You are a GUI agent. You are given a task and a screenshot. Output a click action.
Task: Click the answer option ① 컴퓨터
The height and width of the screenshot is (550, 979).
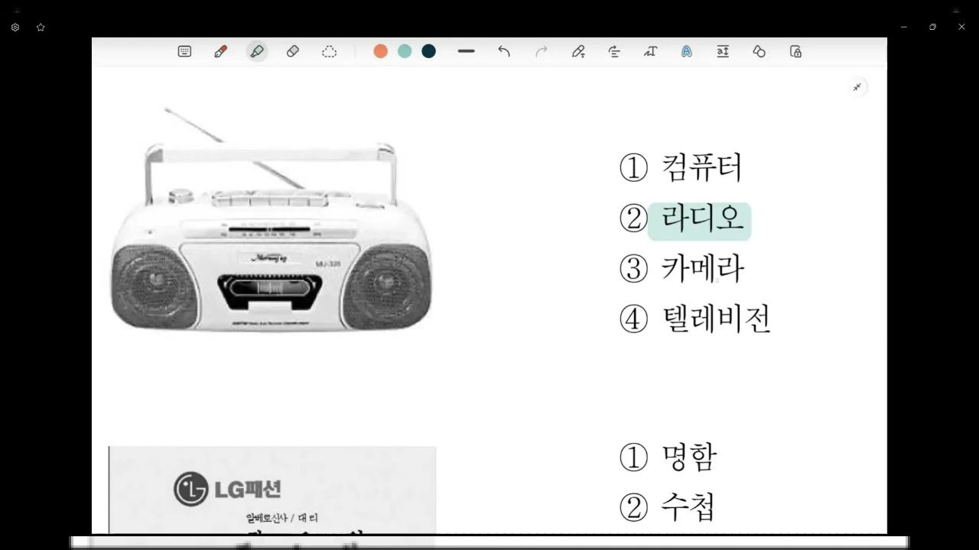click(680, 167)
